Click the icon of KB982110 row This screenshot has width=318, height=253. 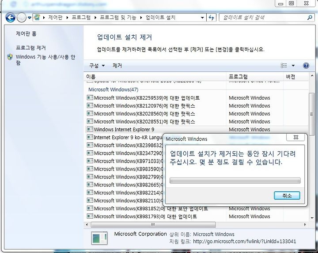click(90, 201)
